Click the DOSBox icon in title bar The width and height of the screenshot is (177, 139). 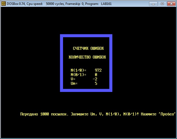[x=4, y=4]
